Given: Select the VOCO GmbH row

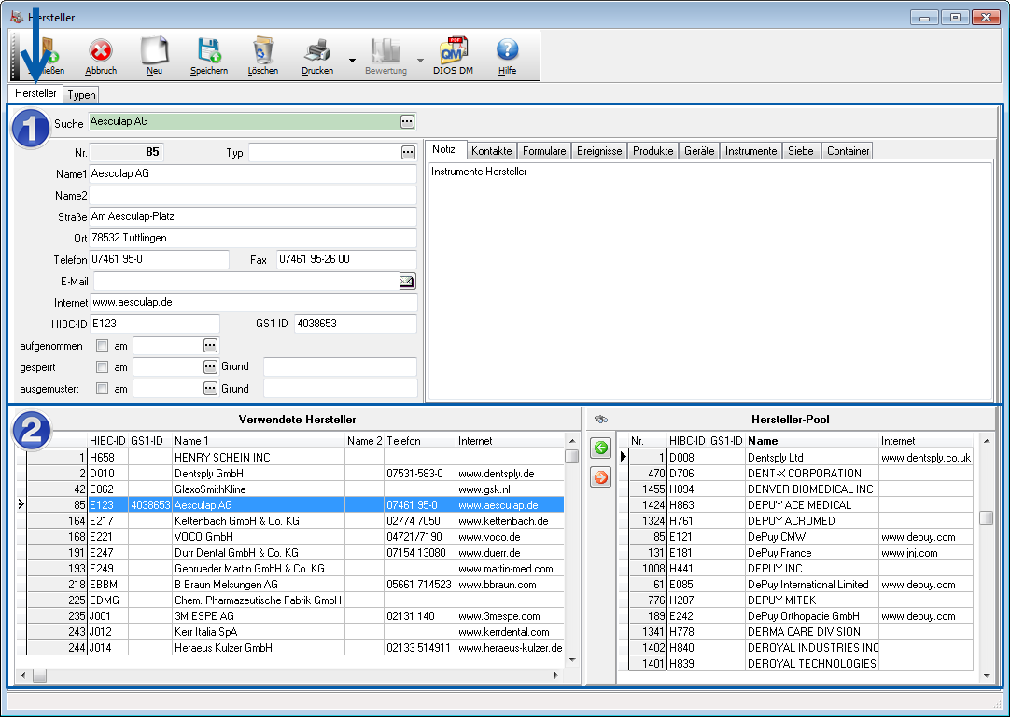Looking at the screenshot, I should click(296, 537).
